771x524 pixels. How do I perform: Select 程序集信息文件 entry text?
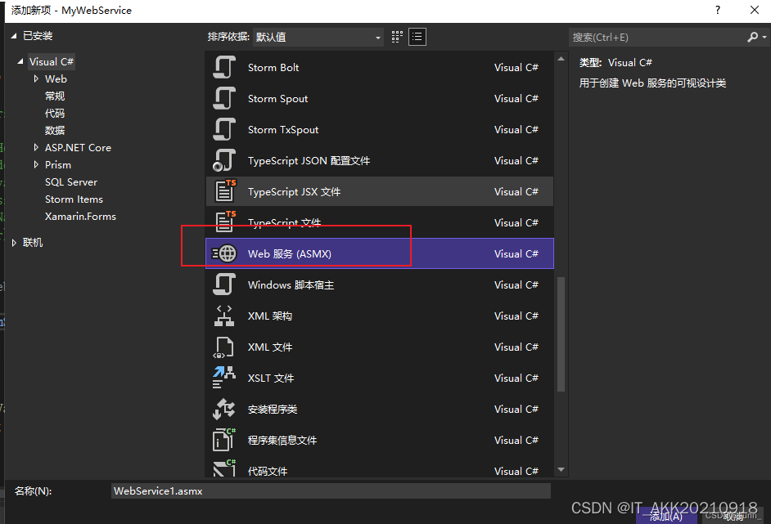point(282,440)
